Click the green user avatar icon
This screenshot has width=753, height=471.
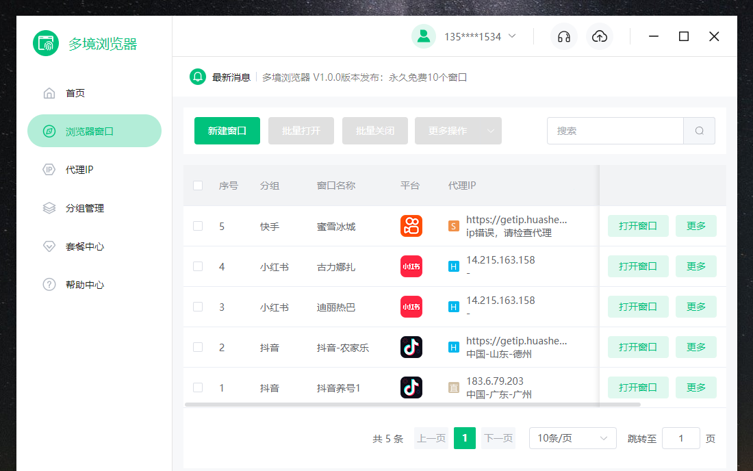424,36
